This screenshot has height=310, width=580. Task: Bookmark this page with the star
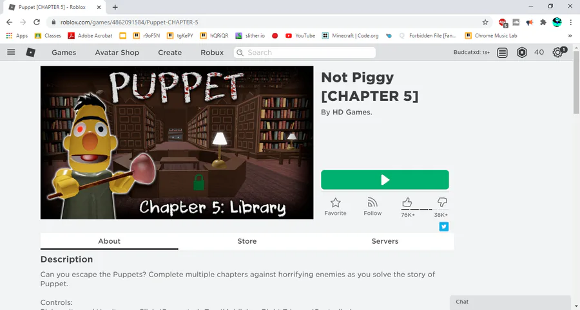[485, 22]
